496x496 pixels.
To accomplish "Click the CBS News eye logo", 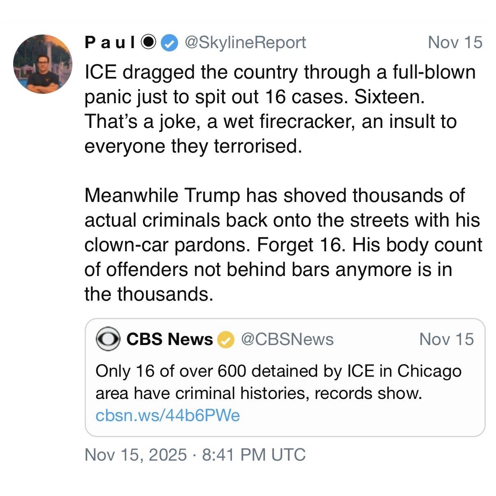I will 108,339.
